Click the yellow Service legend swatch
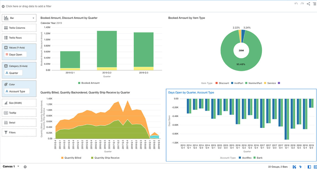 [x=265, y=83]
